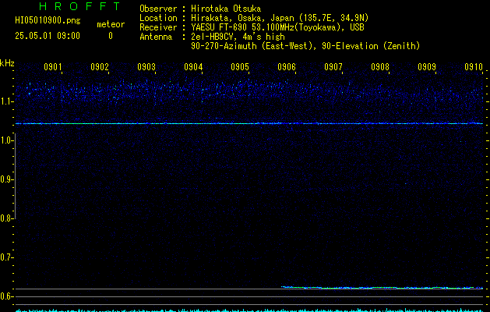The height and width of the screenshot is (312, 490).
Task: Click the meteor count value 0
Action: (x=111, y=36)
